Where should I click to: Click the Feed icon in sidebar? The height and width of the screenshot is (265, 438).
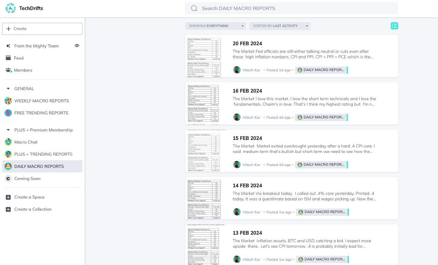tap(8, 58)
